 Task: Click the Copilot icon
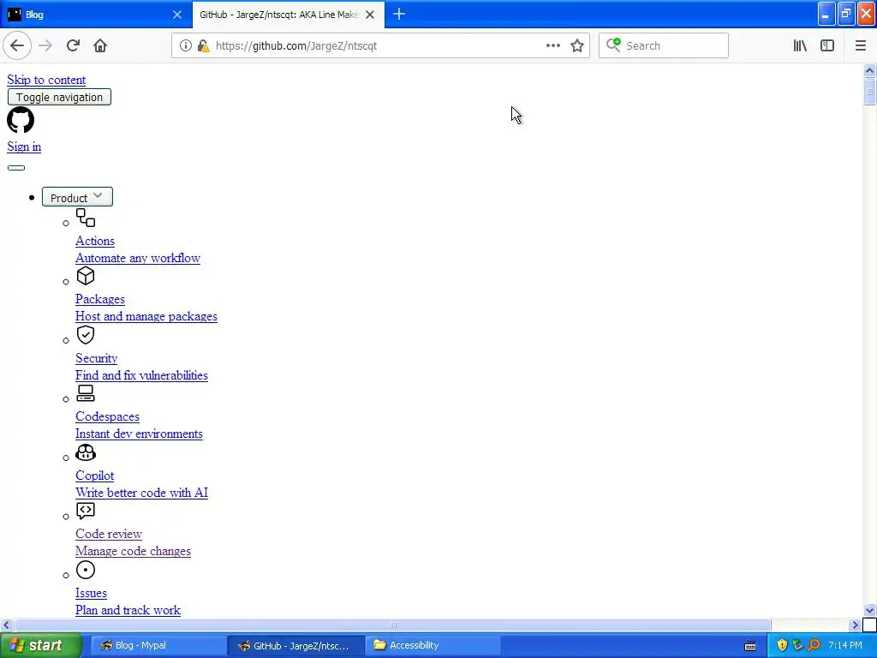tap(86, 452)
